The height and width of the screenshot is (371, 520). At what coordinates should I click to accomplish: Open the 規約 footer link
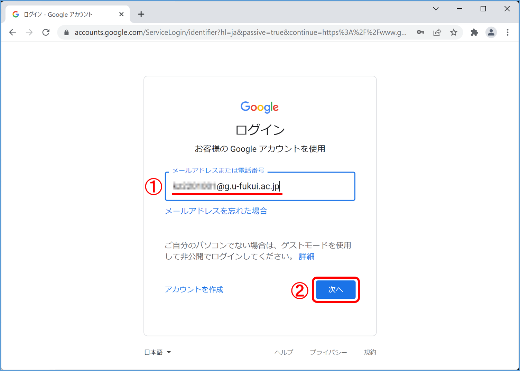pyautogui.click(x=370, y=352)
